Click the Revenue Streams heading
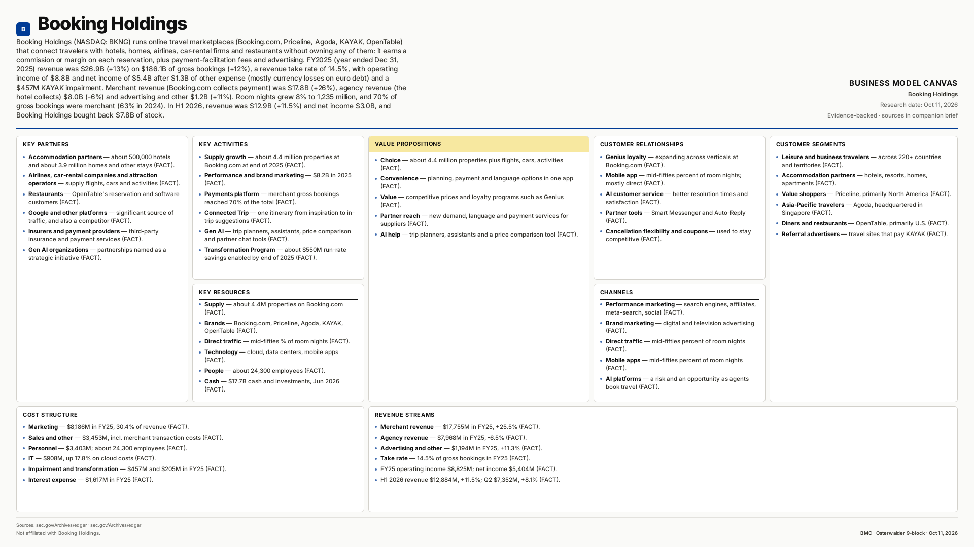974x547 pixels. (x=405, y=415)
